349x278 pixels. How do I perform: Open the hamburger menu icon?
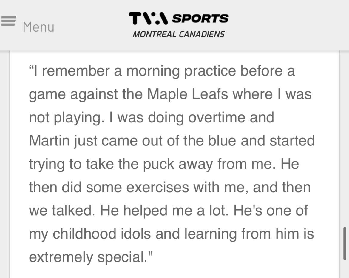coord(8,21)
